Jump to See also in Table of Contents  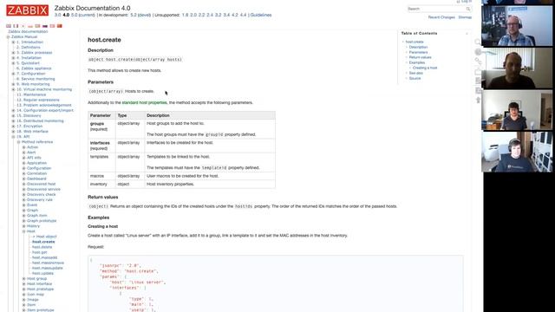(416, 73)
